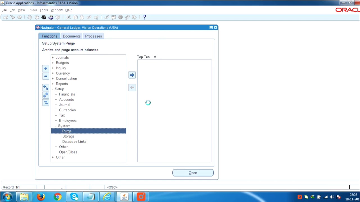Expand the Financials node under Setup
Image resolution: width=360 pixels, height=202 pixels.
coord(56,94)
